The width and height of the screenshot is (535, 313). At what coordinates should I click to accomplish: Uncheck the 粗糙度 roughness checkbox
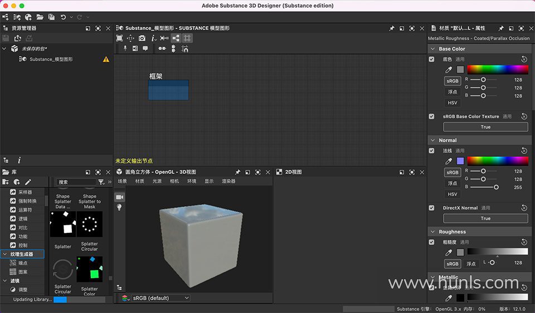[431, 242]
